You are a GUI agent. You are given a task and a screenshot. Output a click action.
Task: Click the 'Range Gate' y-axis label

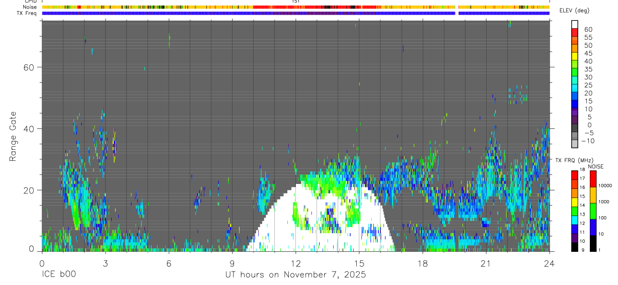(13, 136)
